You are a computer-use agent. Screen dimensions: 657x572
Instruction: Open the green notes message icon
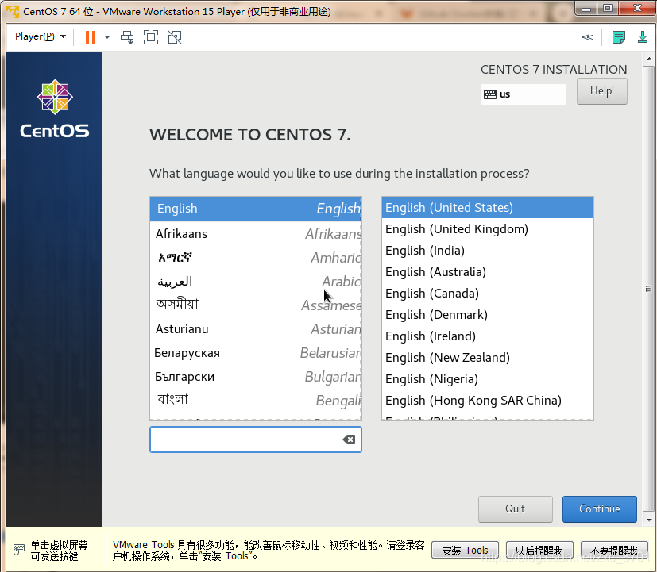click(618, 37)
